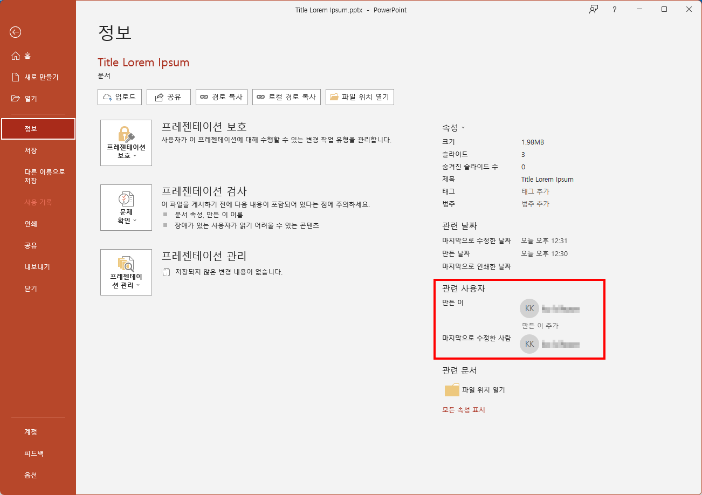
Task: Click the back arrow to return to presentation
Action: (x=15, y=32)
